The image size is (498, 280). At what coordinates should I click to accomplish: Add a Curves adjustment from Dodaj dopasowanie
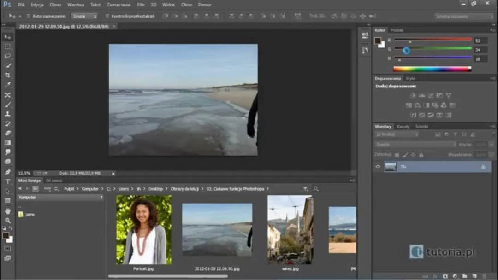click(x=432, y=95)
